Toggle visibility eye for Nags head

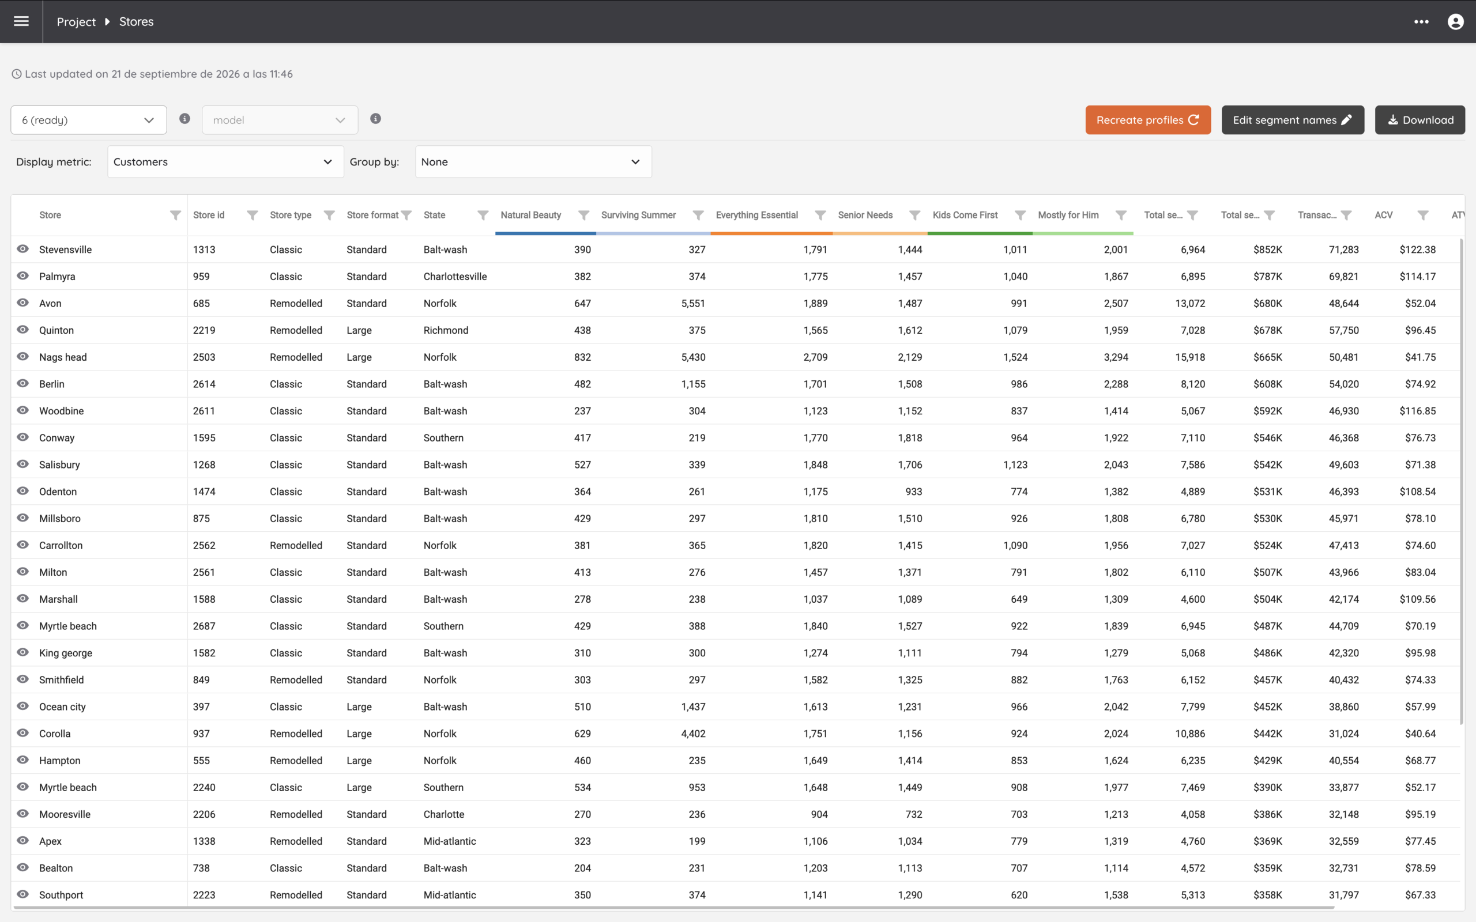click(x=23, y=356)
